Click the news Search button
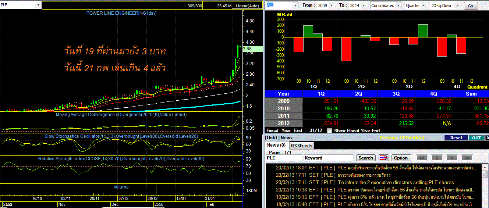This screenshot has width=489, height=208. 365,158
